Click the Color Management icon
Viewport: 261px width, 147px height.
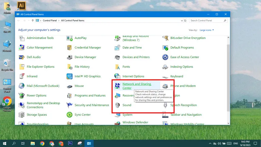click(22, 48)
